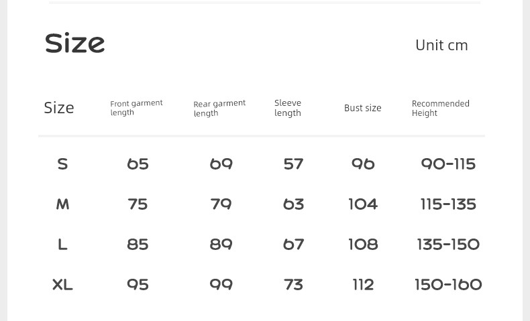Select the bust size value 104
Image resolution: width=530 pixels, height=321 pixels.
[363, 204]
